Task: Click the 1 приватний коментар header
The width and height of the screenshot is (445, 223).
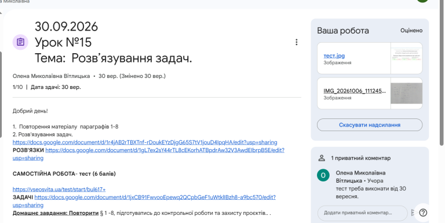Action: point(361,158)
